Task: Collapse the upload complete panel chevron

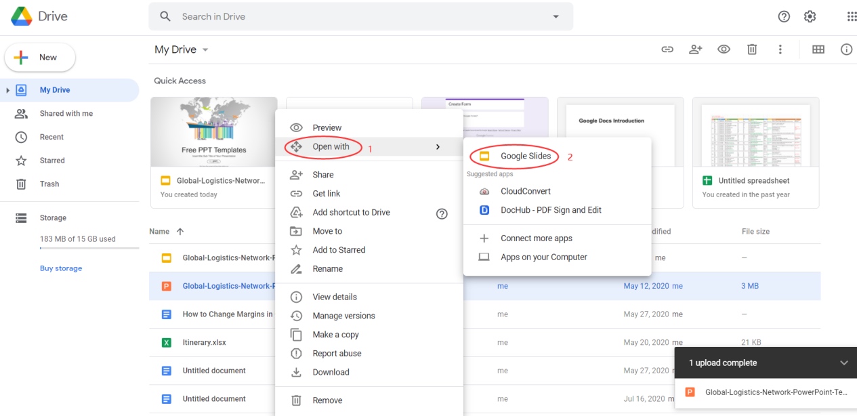Action: pyautogui.click(x=844, y=363)
